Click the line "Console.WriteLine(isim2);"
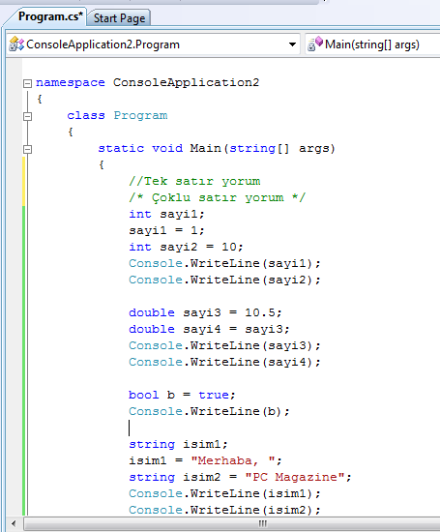This screenshot has height=532, width=440. [x=224, y=510]
